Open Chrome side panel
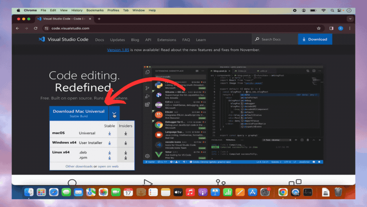The width and height of the screenshot is (367, 207). click(x=331, y=28)
